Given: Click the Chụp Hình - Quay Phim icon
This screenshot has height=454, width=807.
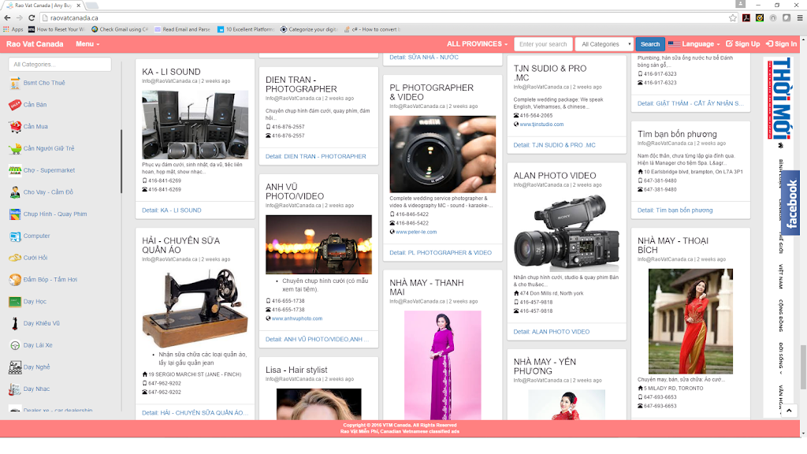Looking at the screenshot, I should (x=15, y=214).
